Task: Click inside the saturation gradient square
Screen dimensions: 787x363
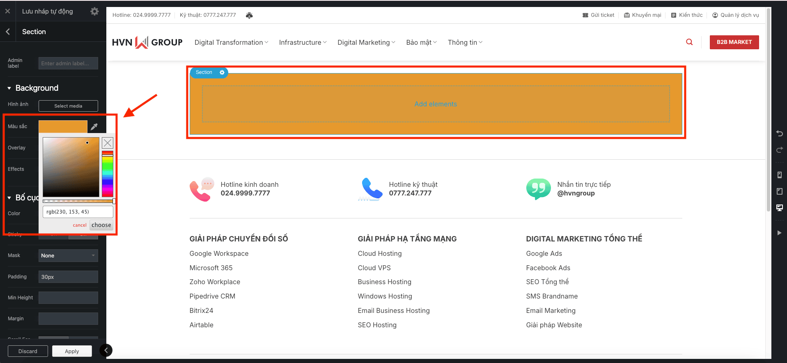Action: coord(71,167)
